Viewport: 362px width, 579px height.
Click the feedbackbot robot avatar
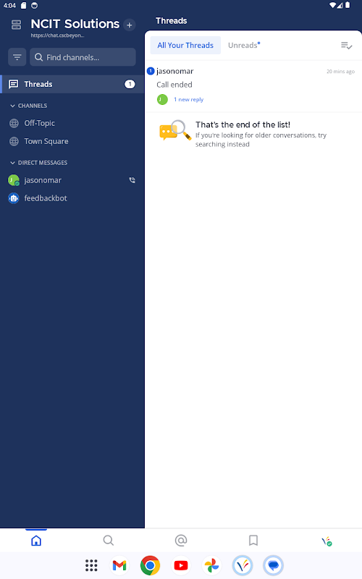pos(14,198)
